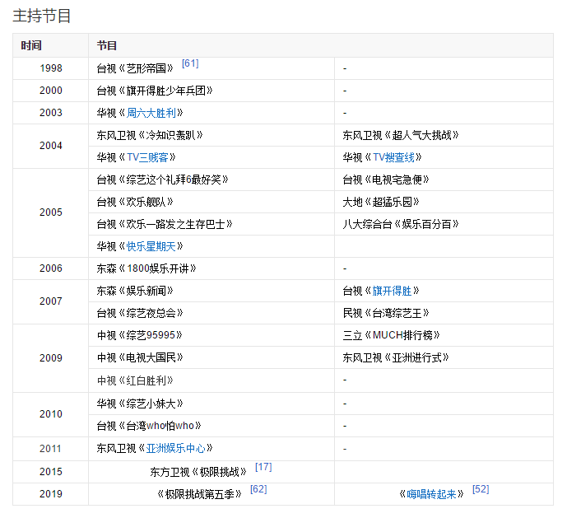Viewport: 567px width, 518px height.
Task: Select the 2015 year cell
Action: click(x=51, y=472)
